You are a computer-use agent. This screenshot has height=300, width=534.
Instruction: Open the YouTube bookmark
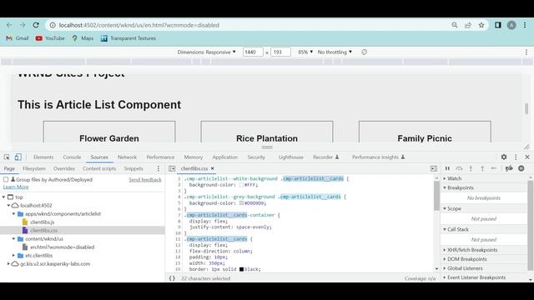50,38
